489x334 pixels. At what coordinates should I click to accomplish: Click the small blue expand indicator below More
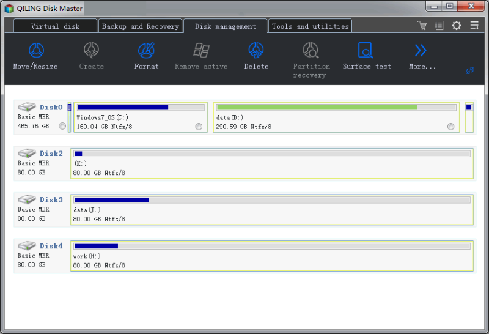tap(469, 71)
